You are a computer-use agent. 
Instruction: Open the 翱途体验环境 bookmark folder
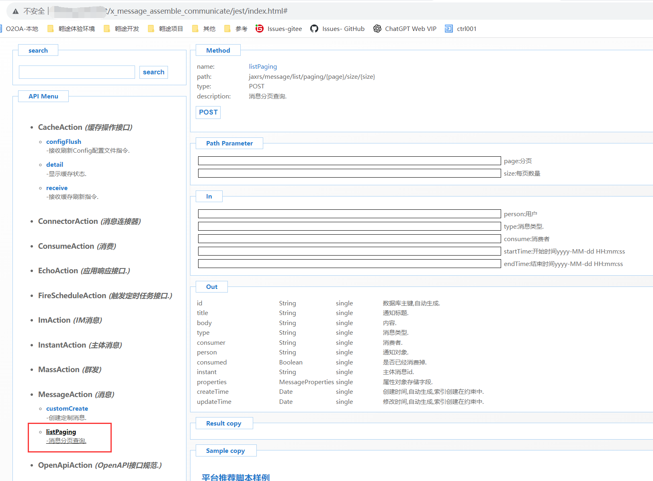[x=72, y=29]
